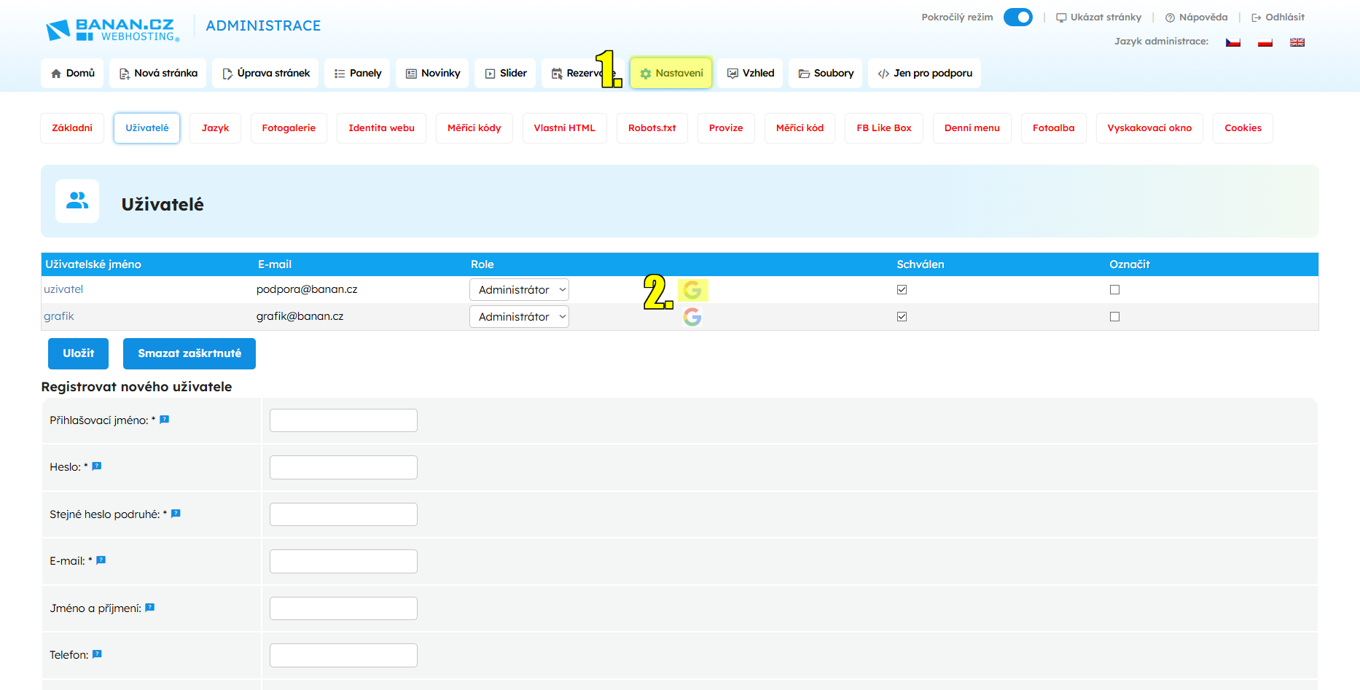This screenshot has height=690, width=1360.
Task: Uncheck Schválen for user grafik
Action: 902,316
